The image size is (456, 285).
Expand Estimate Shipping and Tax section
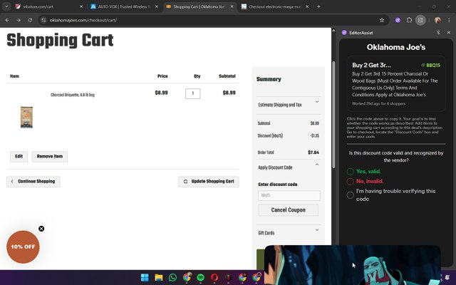click(289, 105)
